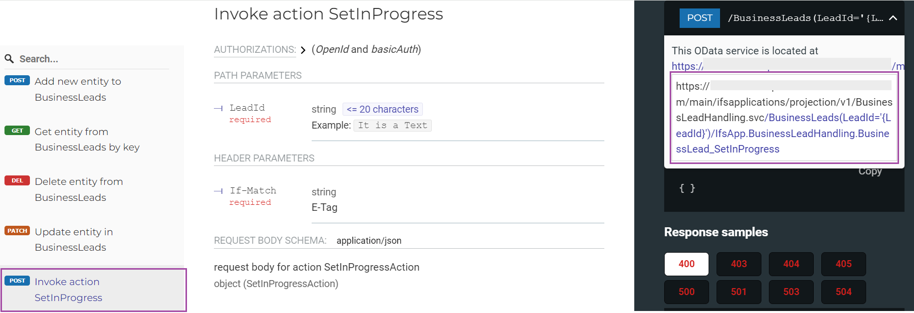Viewport: 914px width, 313px height.
Task: Click the search magnifier icon
Action: pyautogui.click(x=9, y=58)
